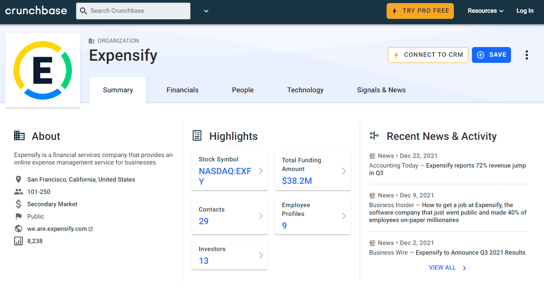Screen dimensions: 544x288
Task: Click the 101-250 employee range
Action: point(39,192)
